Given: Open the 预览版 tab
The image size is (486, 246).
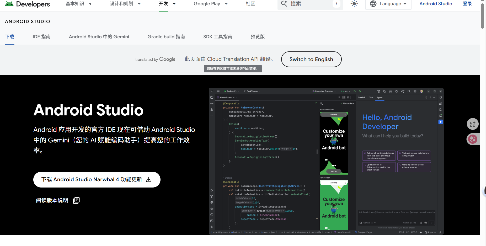Looking at the screenshot, I should point(258,37).
